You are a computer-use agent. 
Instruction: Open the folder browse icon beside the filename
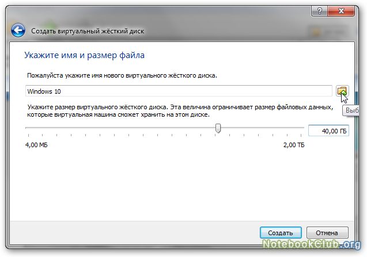(x=342, y=91)
